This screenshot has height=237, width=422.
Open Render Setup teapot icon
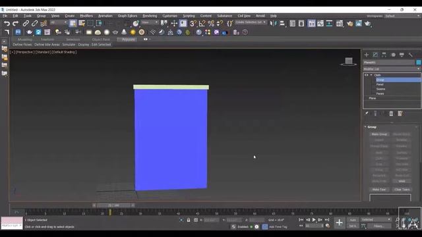click(x=349, y=24)
